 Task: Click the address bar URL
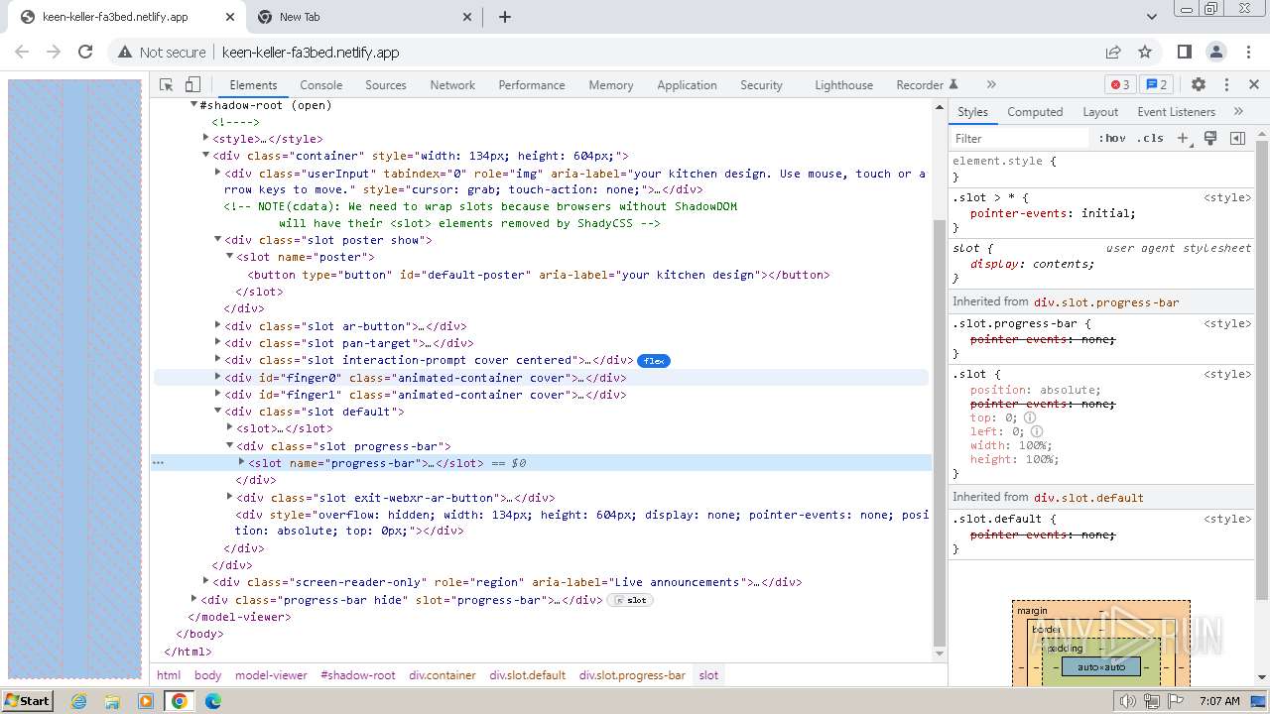click(x=311, y=53)
